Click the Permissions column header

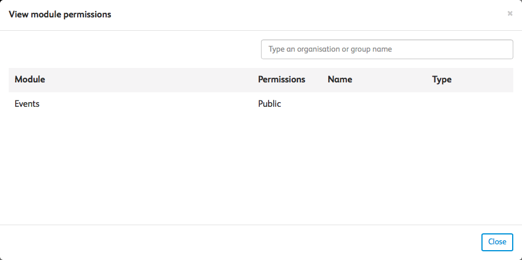tap(281, 80)
